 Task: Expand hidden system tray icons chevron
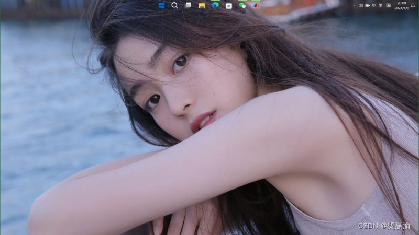pos(354,5)
